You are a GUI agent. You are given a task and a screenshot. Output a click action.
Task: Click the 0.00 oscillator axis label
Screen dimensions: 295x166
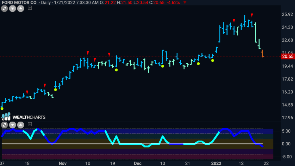coord(286,144)
